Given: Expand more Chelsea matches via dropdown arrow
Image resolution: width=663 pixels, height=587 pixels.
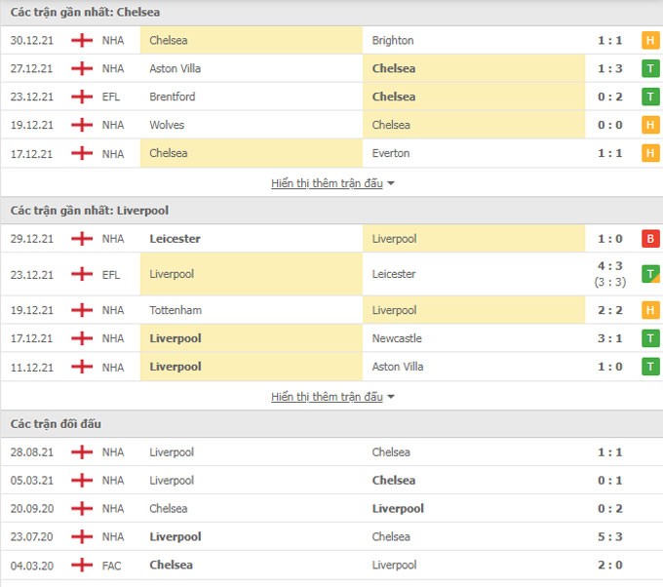Looking at the screenshot, I should click(x=391, y=183).
